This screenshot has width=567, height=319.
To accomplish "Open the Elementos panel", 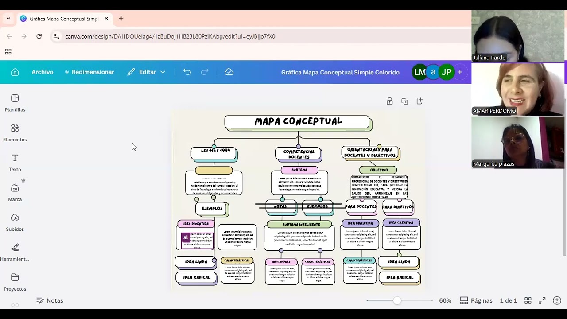I will coord(15,133).
